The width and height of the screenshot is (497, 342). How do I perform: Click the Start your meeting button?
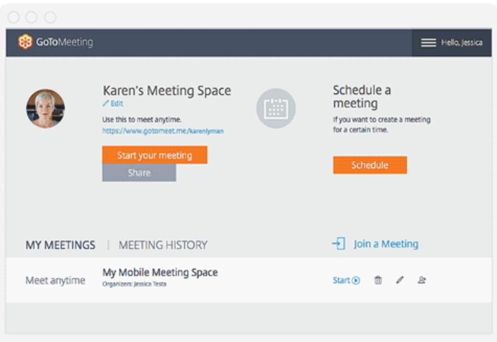click(154, 155)
